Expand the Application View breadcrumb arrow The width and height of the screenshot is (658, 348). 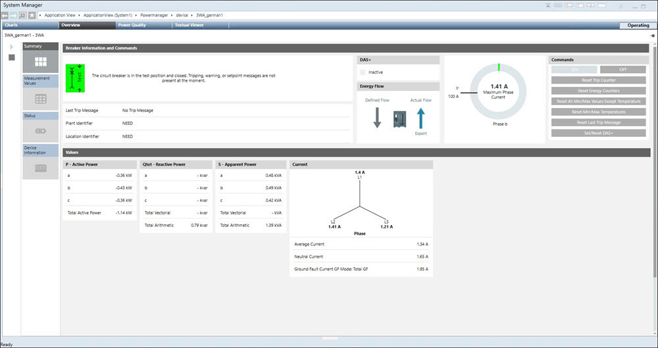point(79,14)
